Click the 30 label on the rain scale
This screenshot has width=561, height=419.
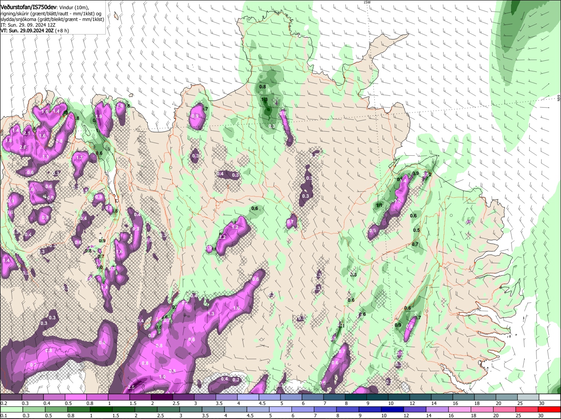[542, 416]
